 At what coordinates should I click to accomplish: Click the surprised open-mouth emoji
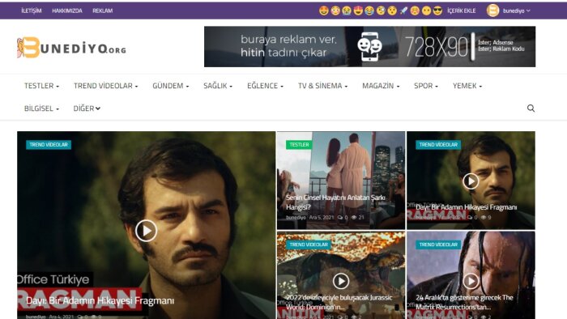tap(392, 11)
